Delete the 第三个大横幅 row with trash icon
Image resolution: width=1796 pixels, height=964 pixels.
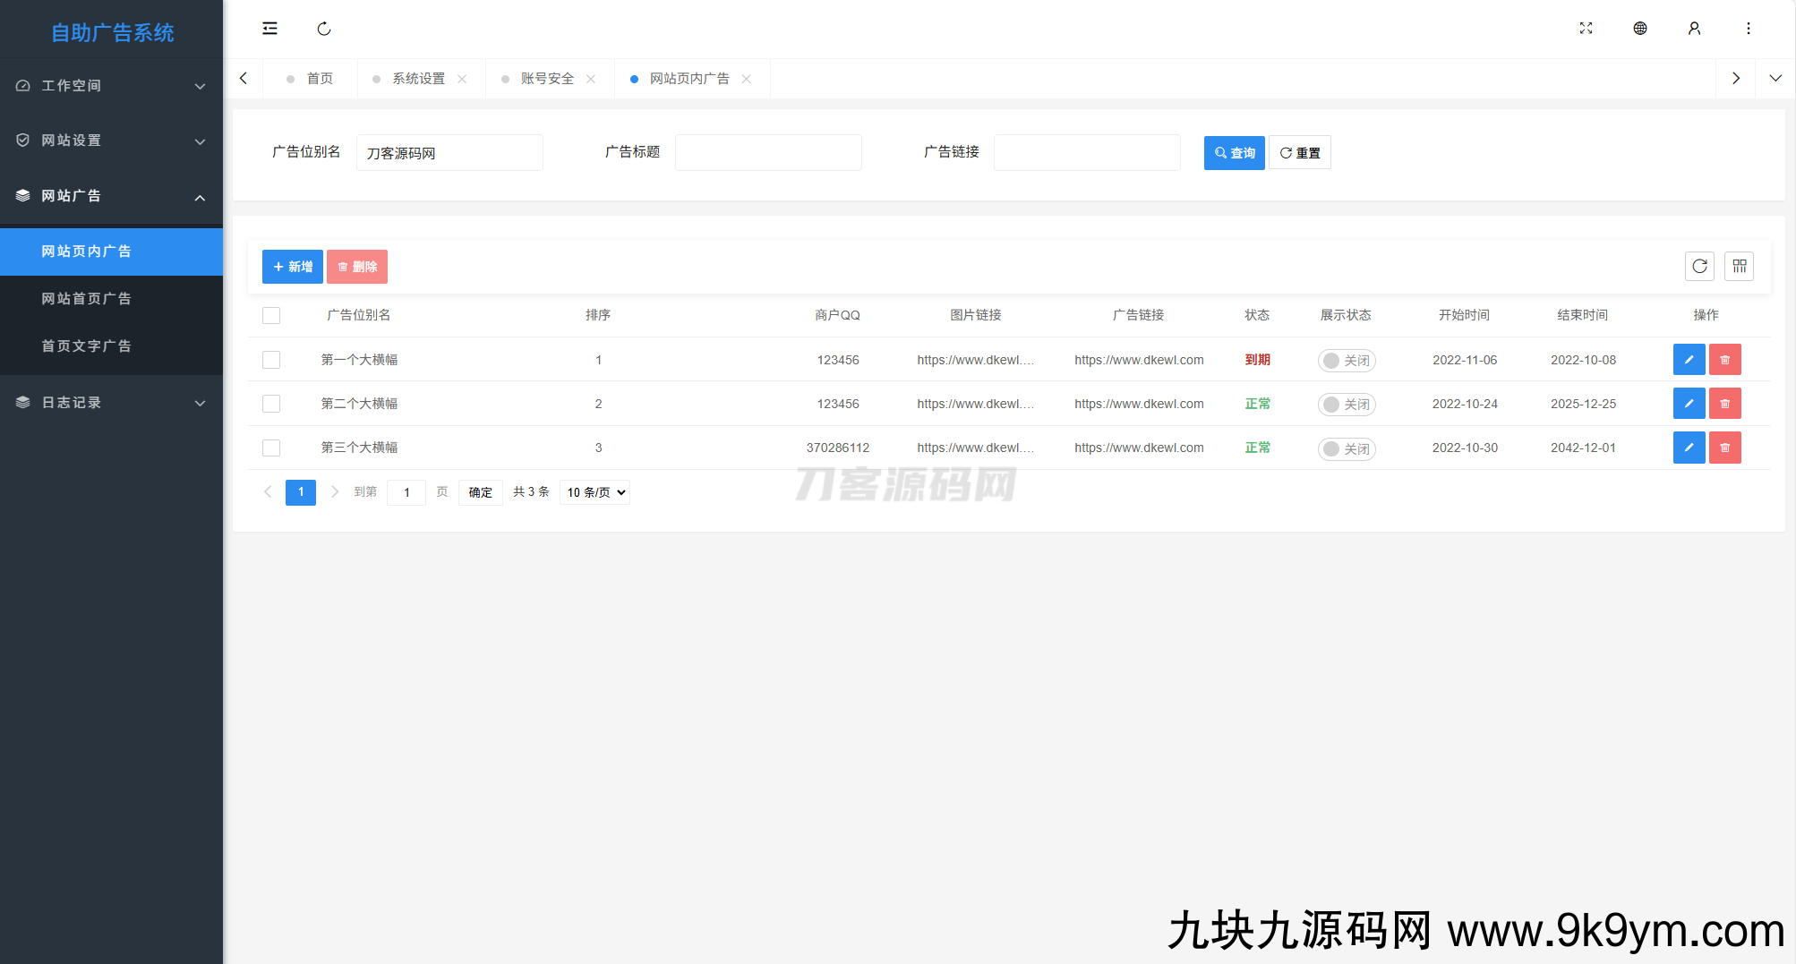tap(1724, 448)
